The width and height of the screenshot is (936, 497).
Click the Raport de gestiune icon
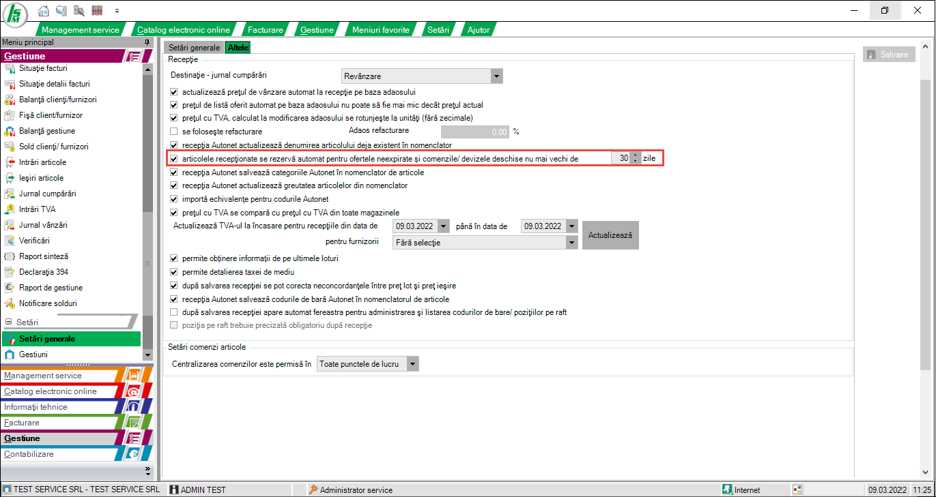(x=10, y=288)
